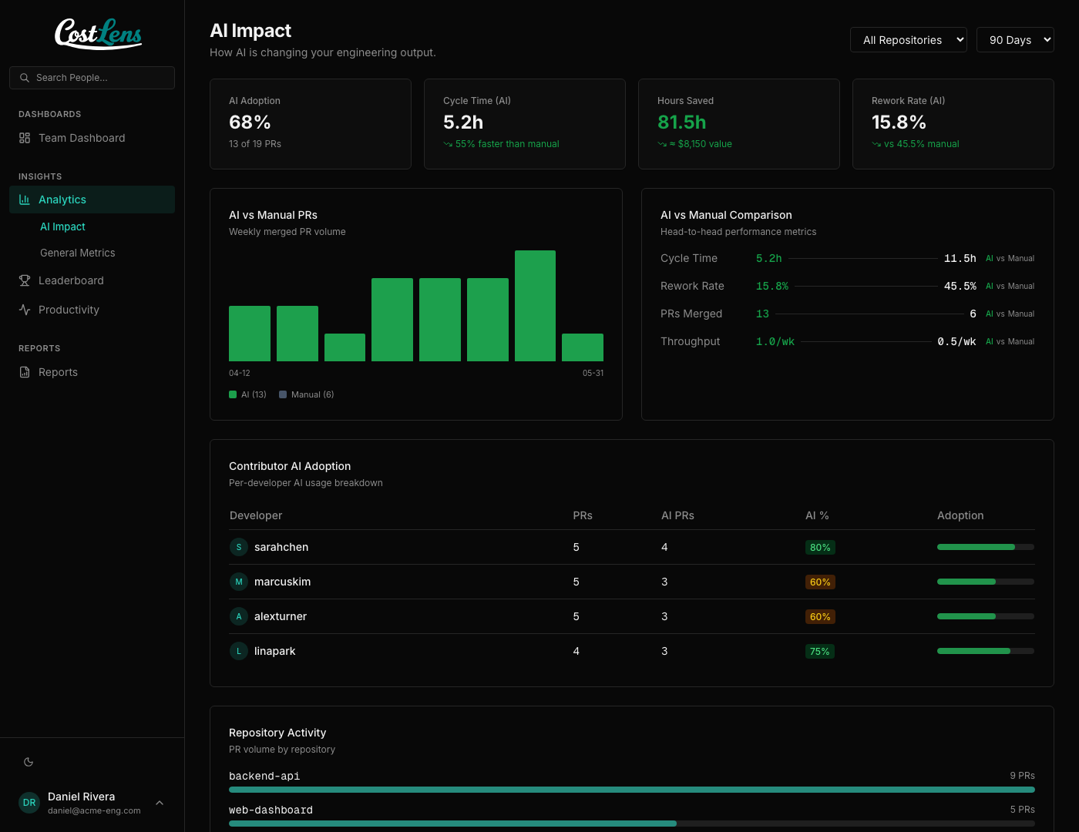
Task: Click the AI % column header
Action: point(817,515)
